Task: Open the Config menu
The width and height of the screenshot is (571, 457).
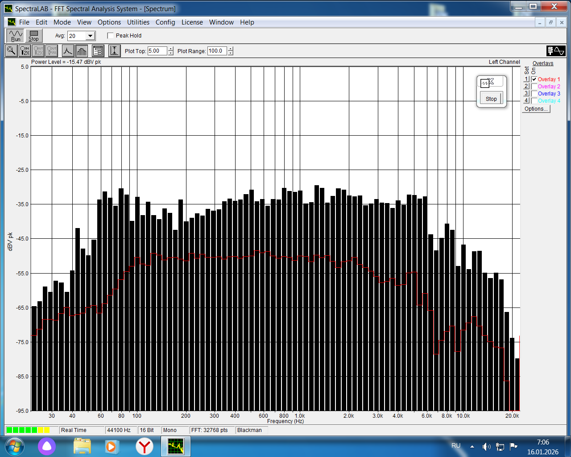Action: pos(165,22)
